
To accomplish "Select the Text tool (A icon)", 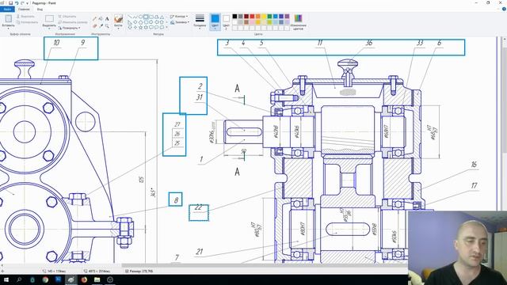I will (107, 18).
